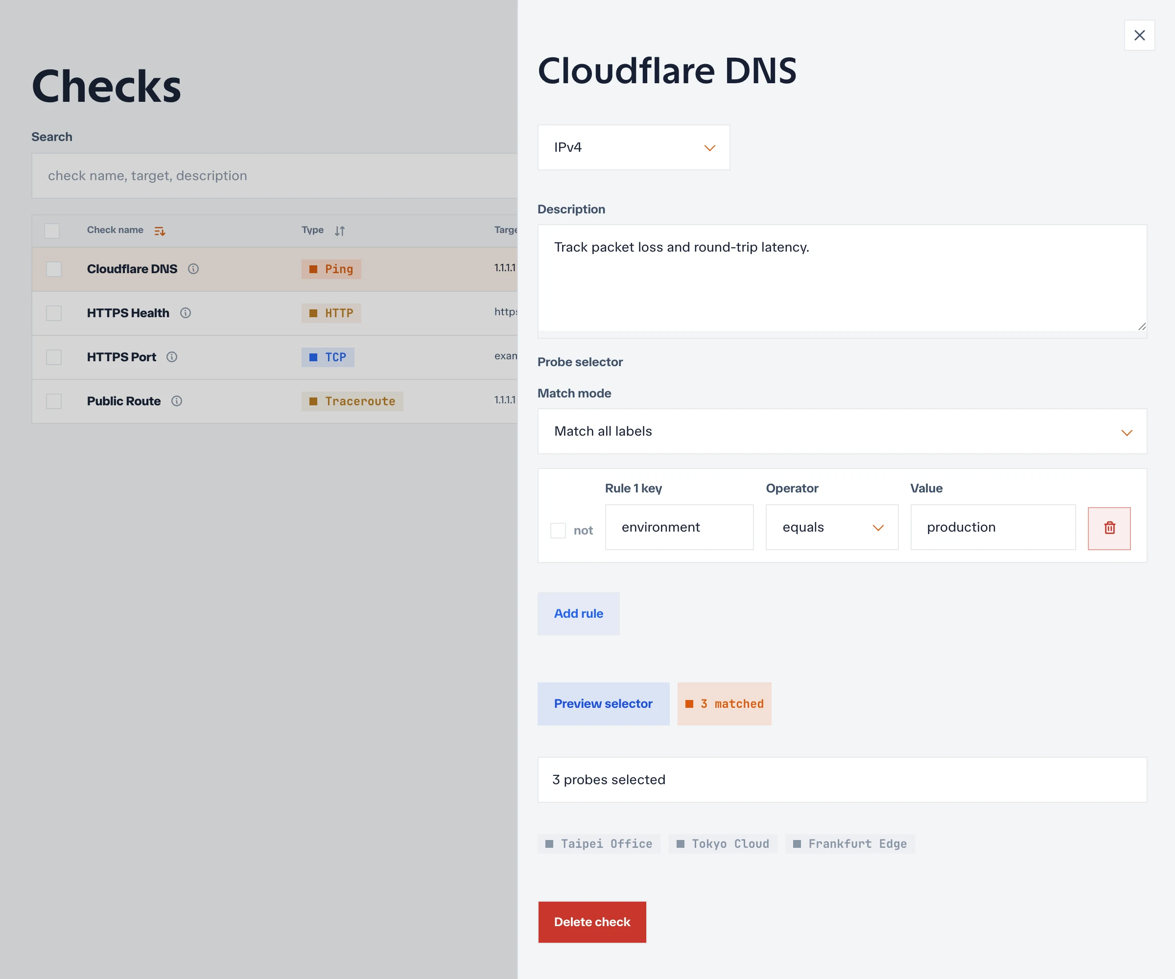Click the Taipei Office probe tag
Screen dimensions: 1175x979
(x=599, y=843)
